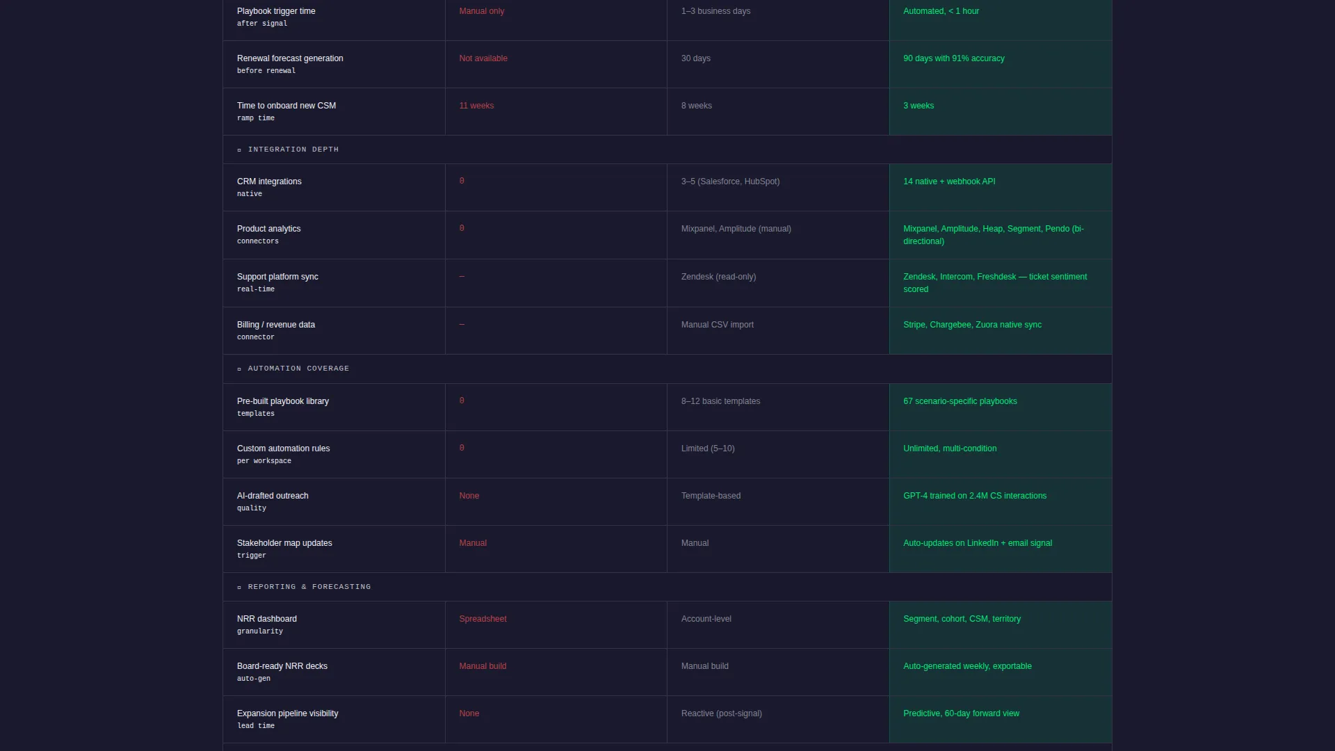The width and height of the screenshot is (1335, 751).
Task: Click the red '0' in CRM integrations row
Action: 462,181
